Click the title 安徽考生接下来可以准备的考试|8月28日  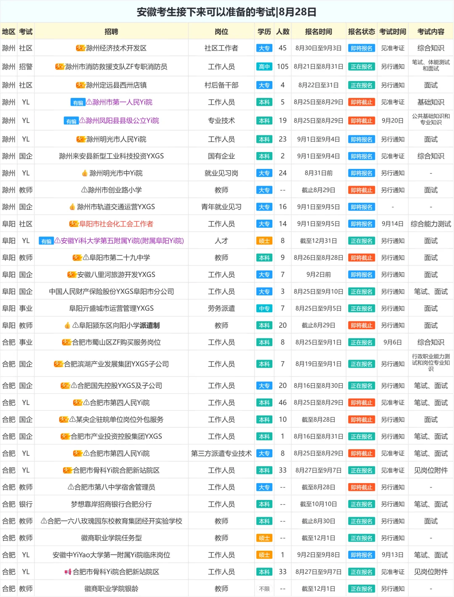coord(227,12)
